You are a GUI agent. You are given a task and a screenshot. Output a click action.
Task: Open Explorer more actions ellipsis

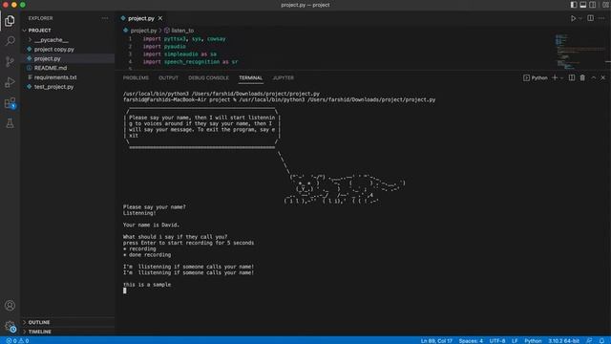[x=105, y=18]
